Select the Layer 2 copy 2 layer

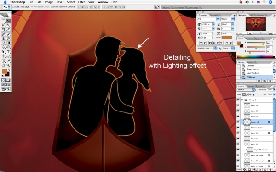coord(257,128)
